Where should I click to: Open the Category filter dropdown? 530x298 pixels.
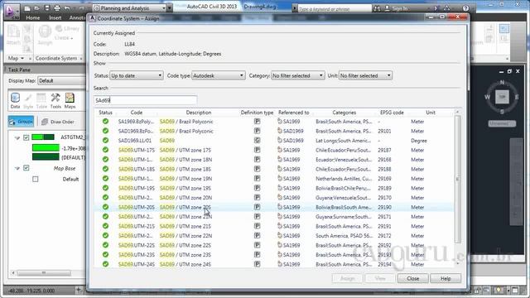pyautogui.click(x=298, y=75)
